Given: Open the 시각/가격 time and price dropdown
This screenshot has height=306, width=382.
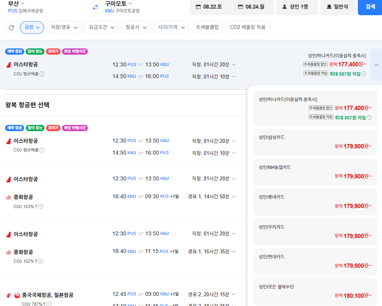Looking at the screenshot, I should point(171,27).
